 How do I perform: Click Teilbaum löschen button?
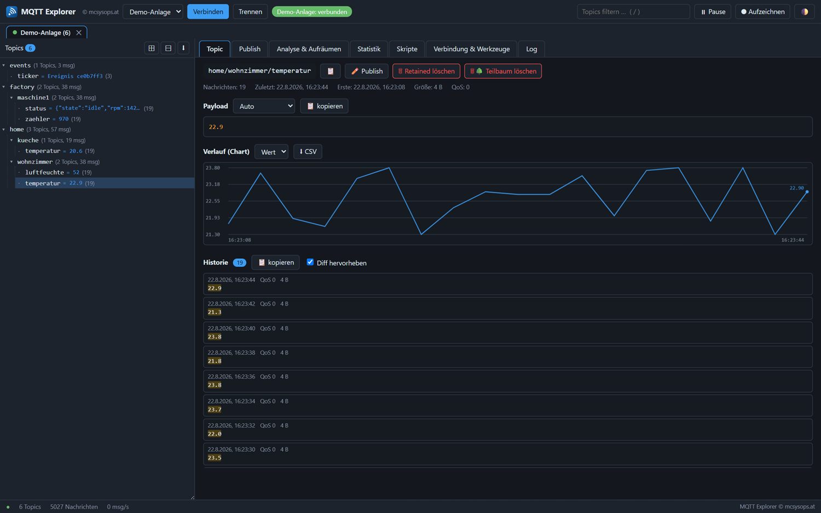(x=503, y=71)
